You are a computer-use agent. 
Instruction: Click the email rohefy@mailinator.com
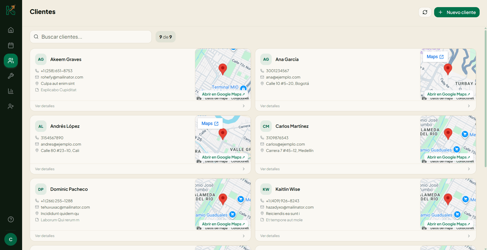[x=62, y=77]
